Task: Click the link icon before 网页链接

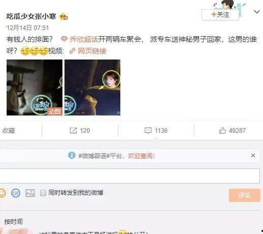Action: [x=72, y=51]
